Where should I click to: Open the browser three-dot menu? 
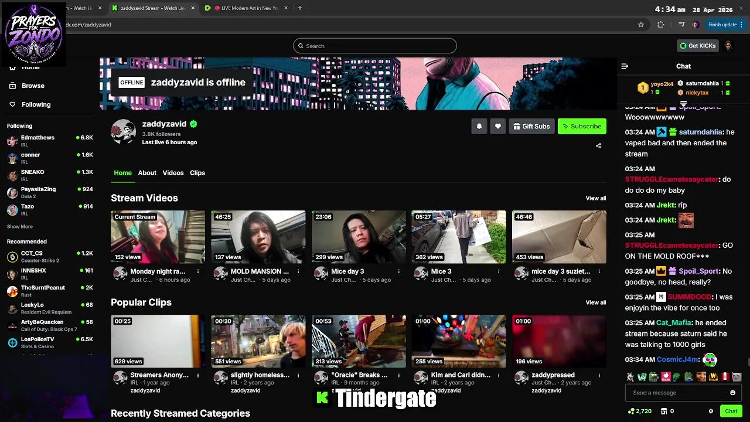[742, 25]
